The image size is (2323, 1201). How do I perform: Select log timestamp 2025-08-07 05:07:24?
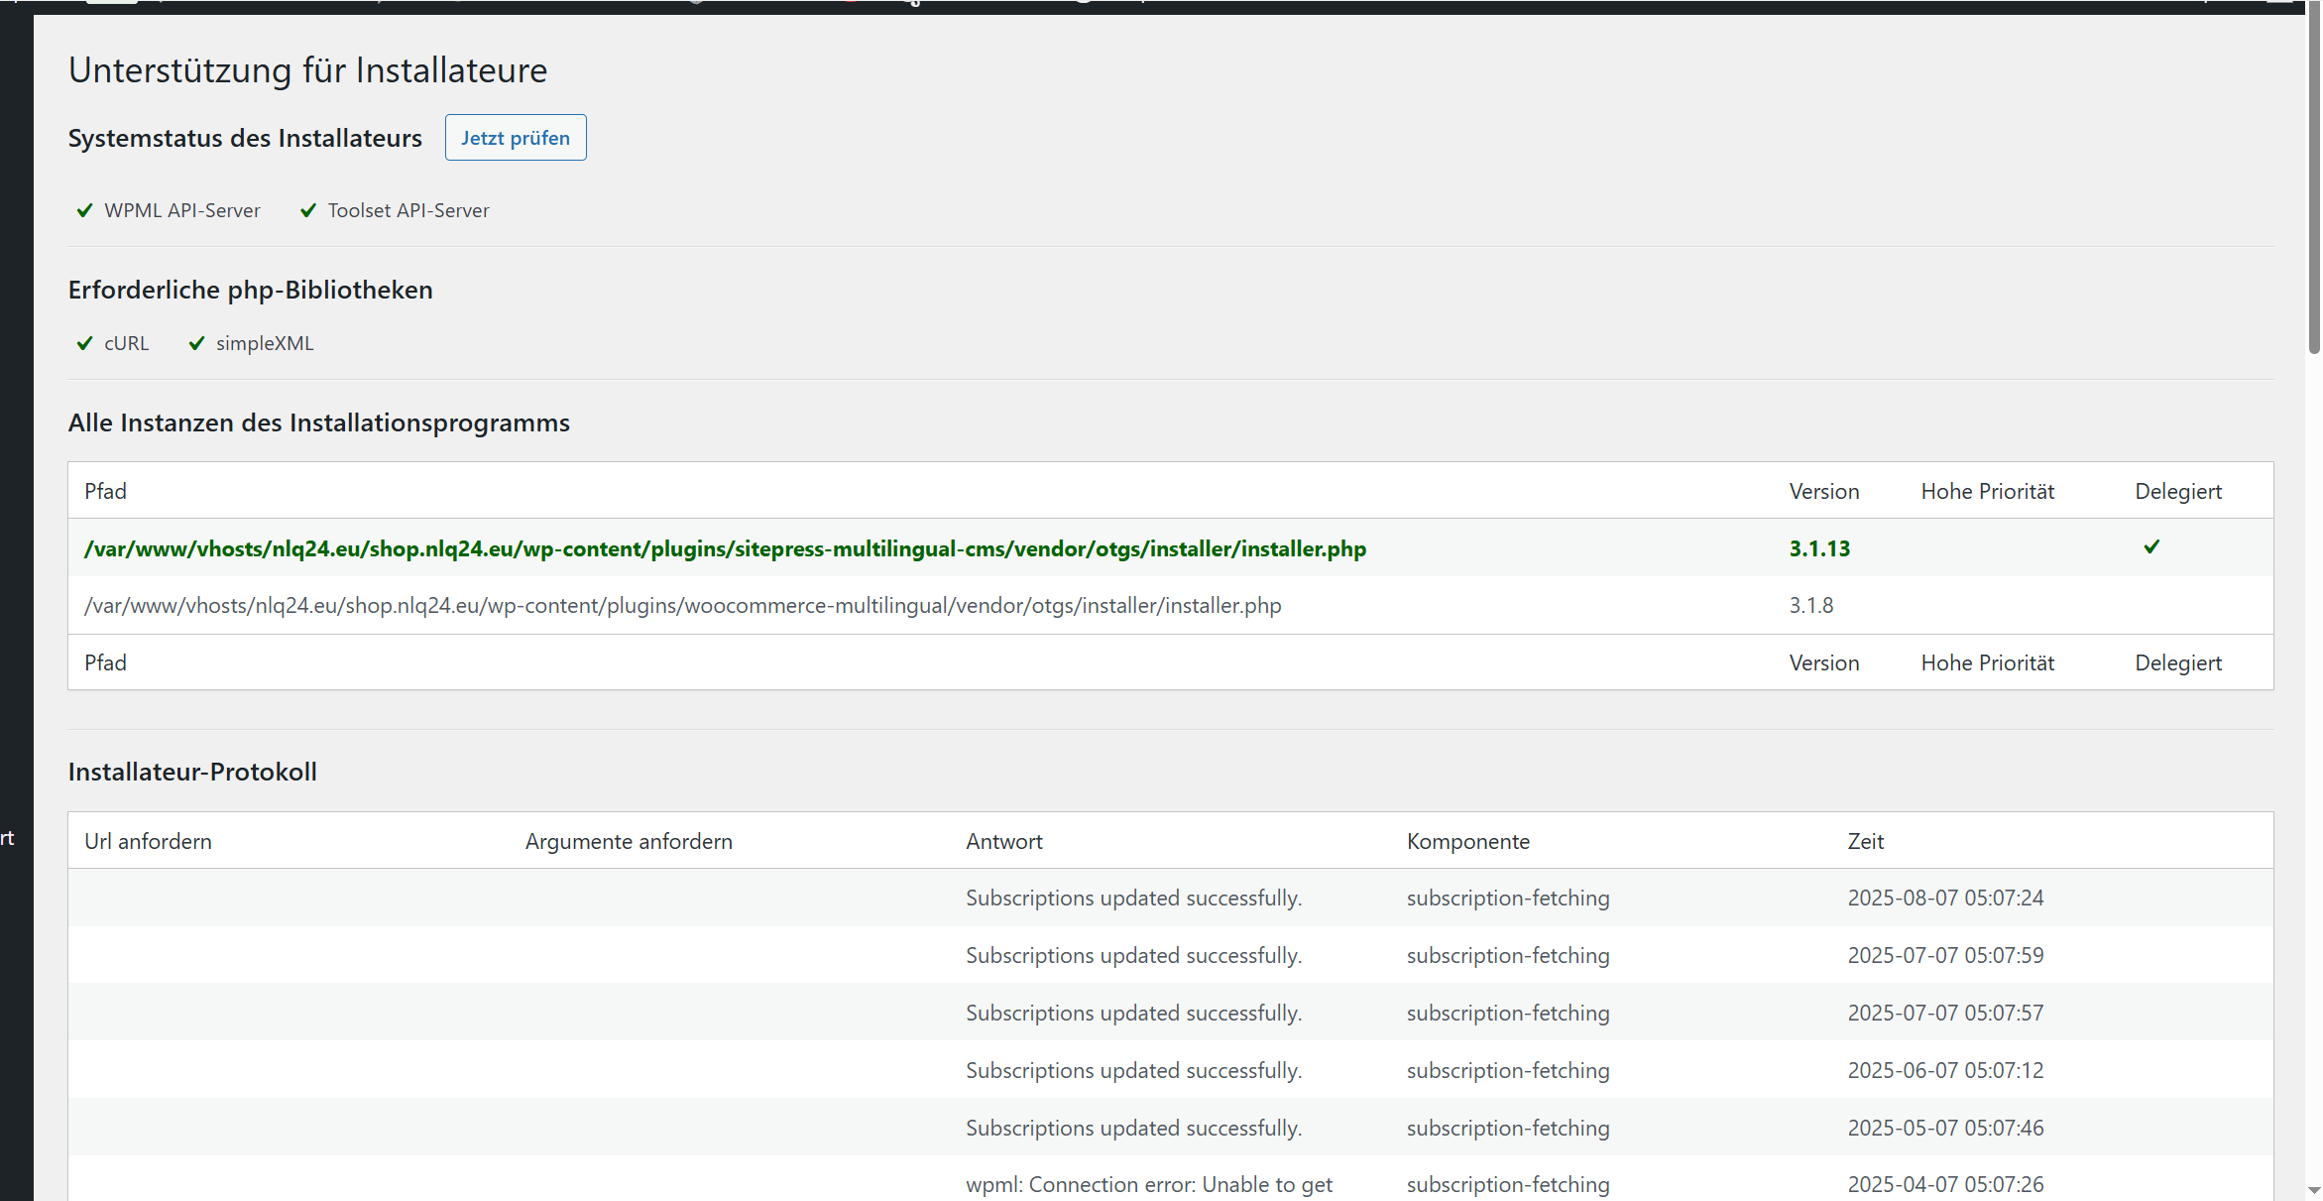click(x=1945, y=898)
